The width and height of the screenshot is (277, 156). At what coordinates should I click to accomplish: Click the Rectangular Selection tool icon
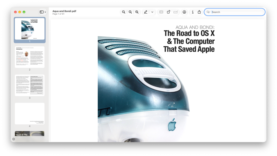(161, 12)
